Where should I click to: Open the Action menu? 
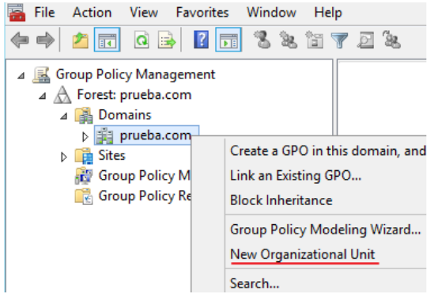tap(92, 13)
